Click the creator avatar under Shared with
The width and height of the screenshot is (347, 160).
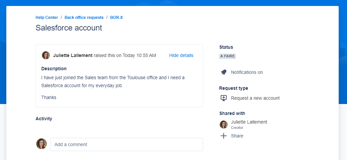point(224,125)
